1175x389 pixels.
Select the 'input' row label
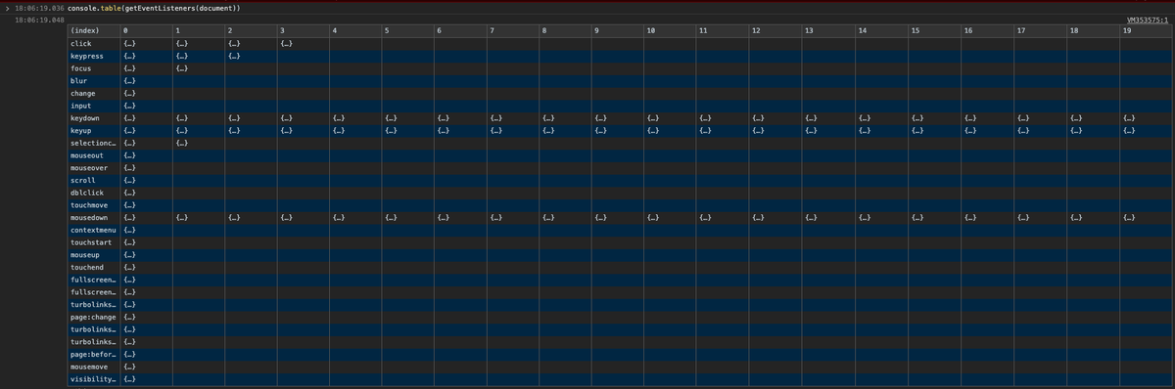tap(81, 106)
